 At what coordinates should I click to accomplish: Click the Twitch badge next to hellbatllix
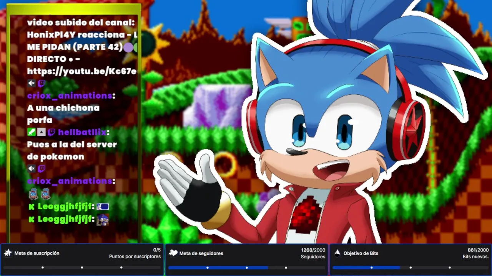point(52,132)
